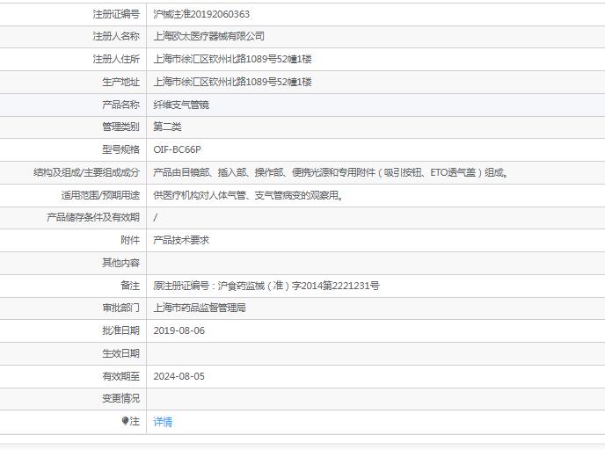Click the 其他内容 label
605x450 pixels.
[120, 263]
